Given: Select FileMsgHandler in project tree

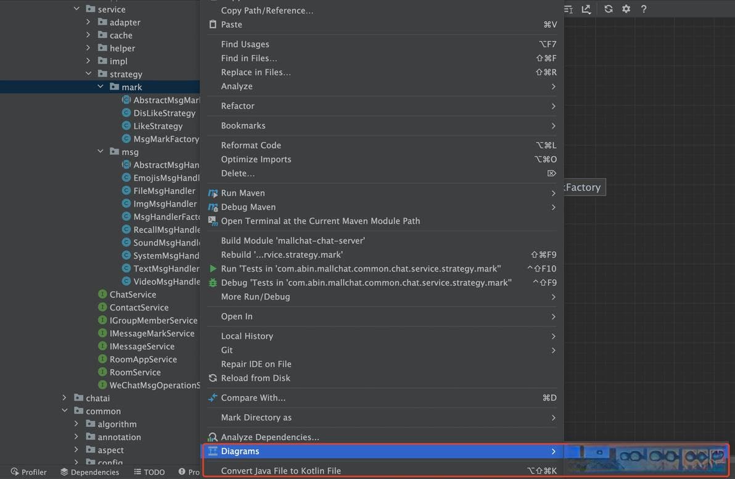Looking at the screenshot, I should [164, 191].
